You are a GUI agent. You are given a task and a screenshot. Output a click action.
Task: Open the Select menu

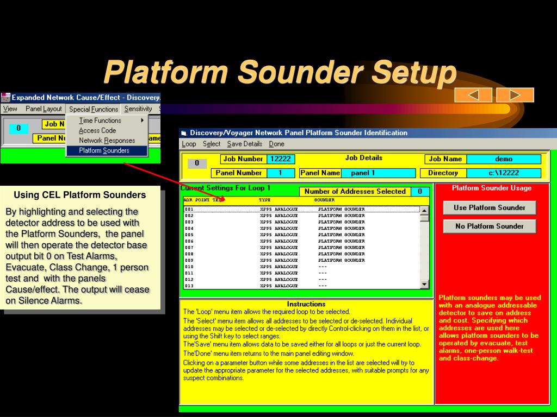(x=212, y=144)
